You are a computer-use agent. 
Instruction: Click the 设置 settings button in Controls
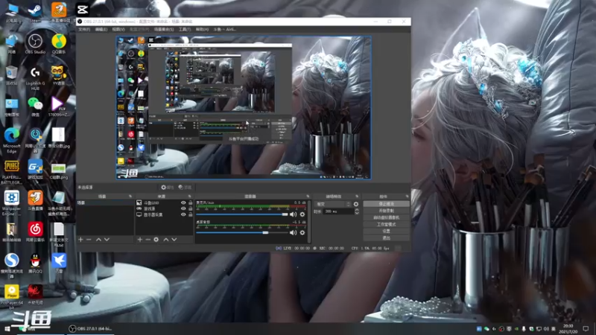(386, 231)
